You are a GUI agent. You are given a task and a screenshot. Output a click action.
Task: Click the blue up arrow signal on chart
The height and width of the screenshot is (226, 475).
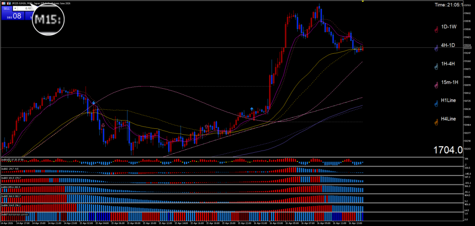coord(251,109)
